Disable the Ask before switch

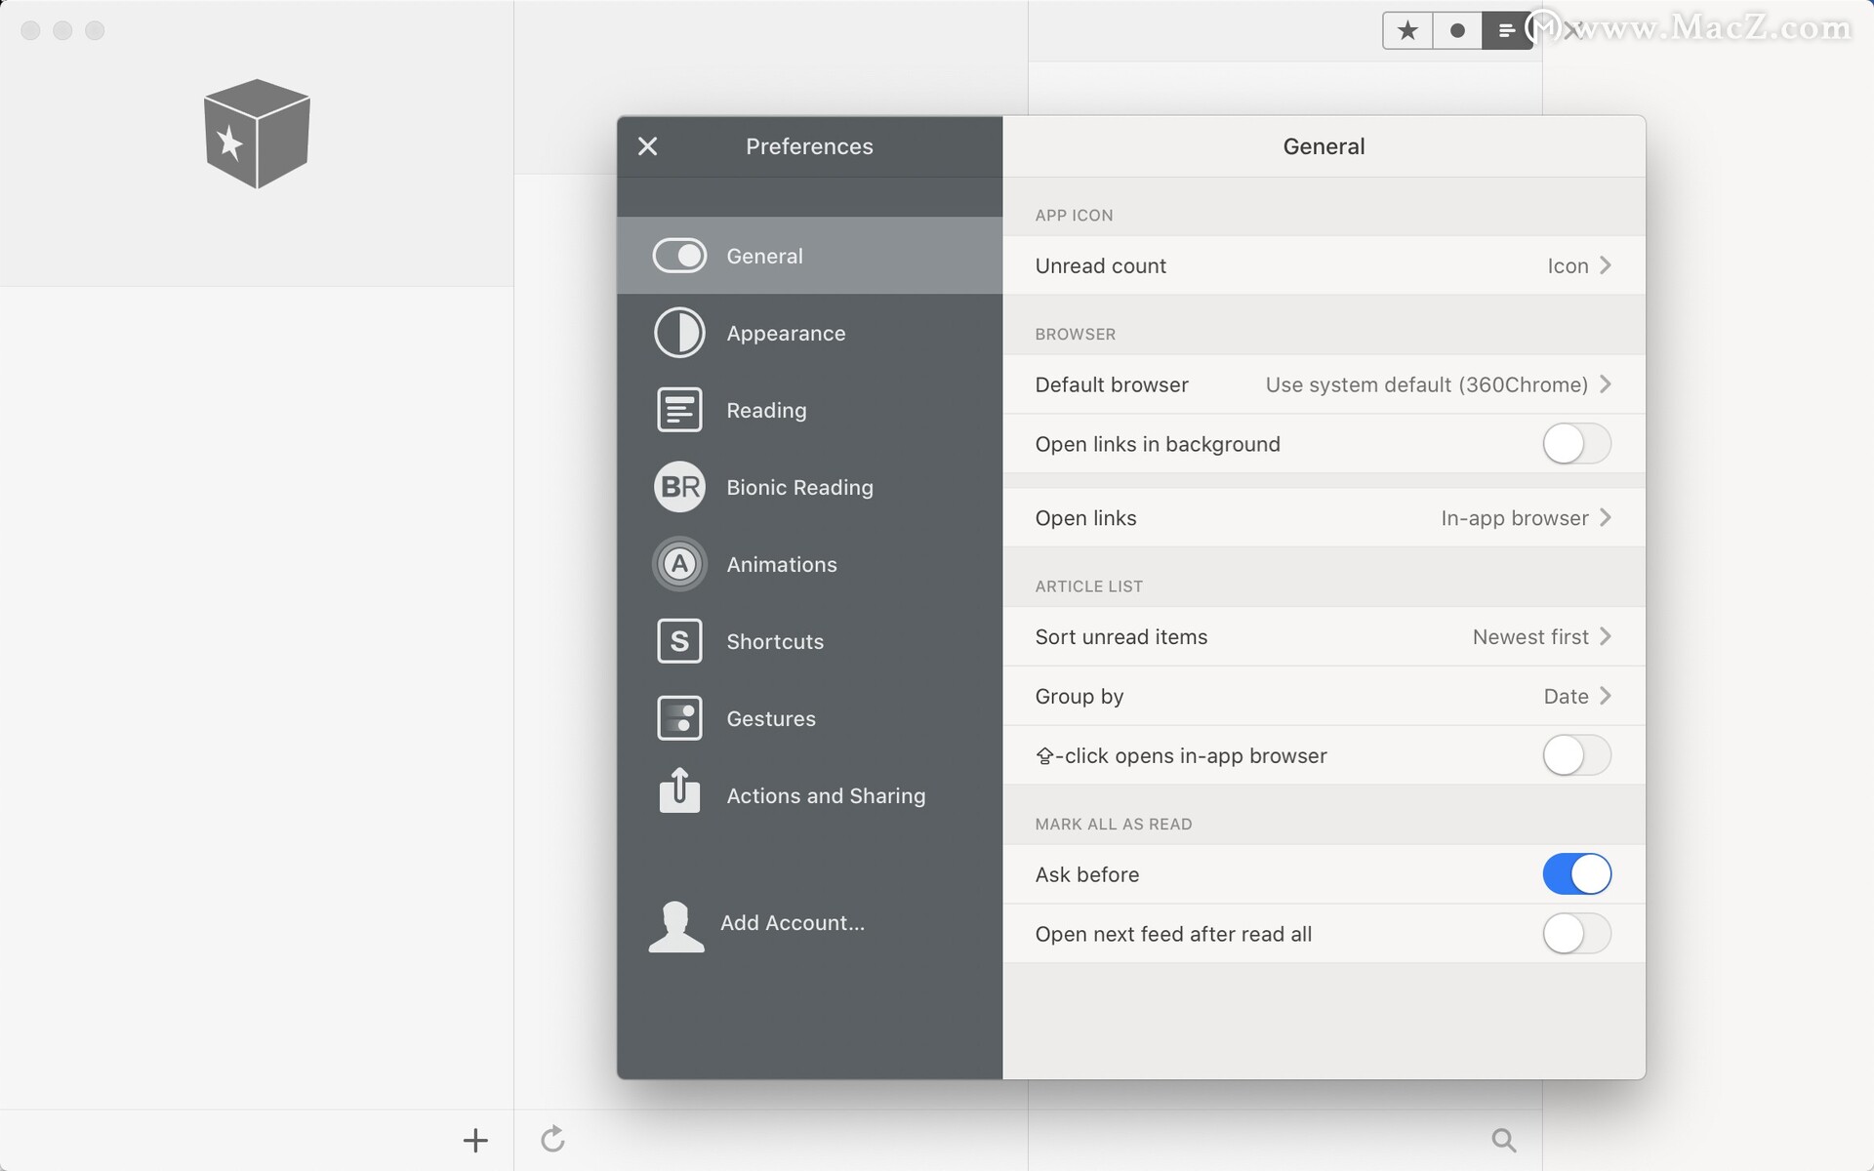(1575, 874)
